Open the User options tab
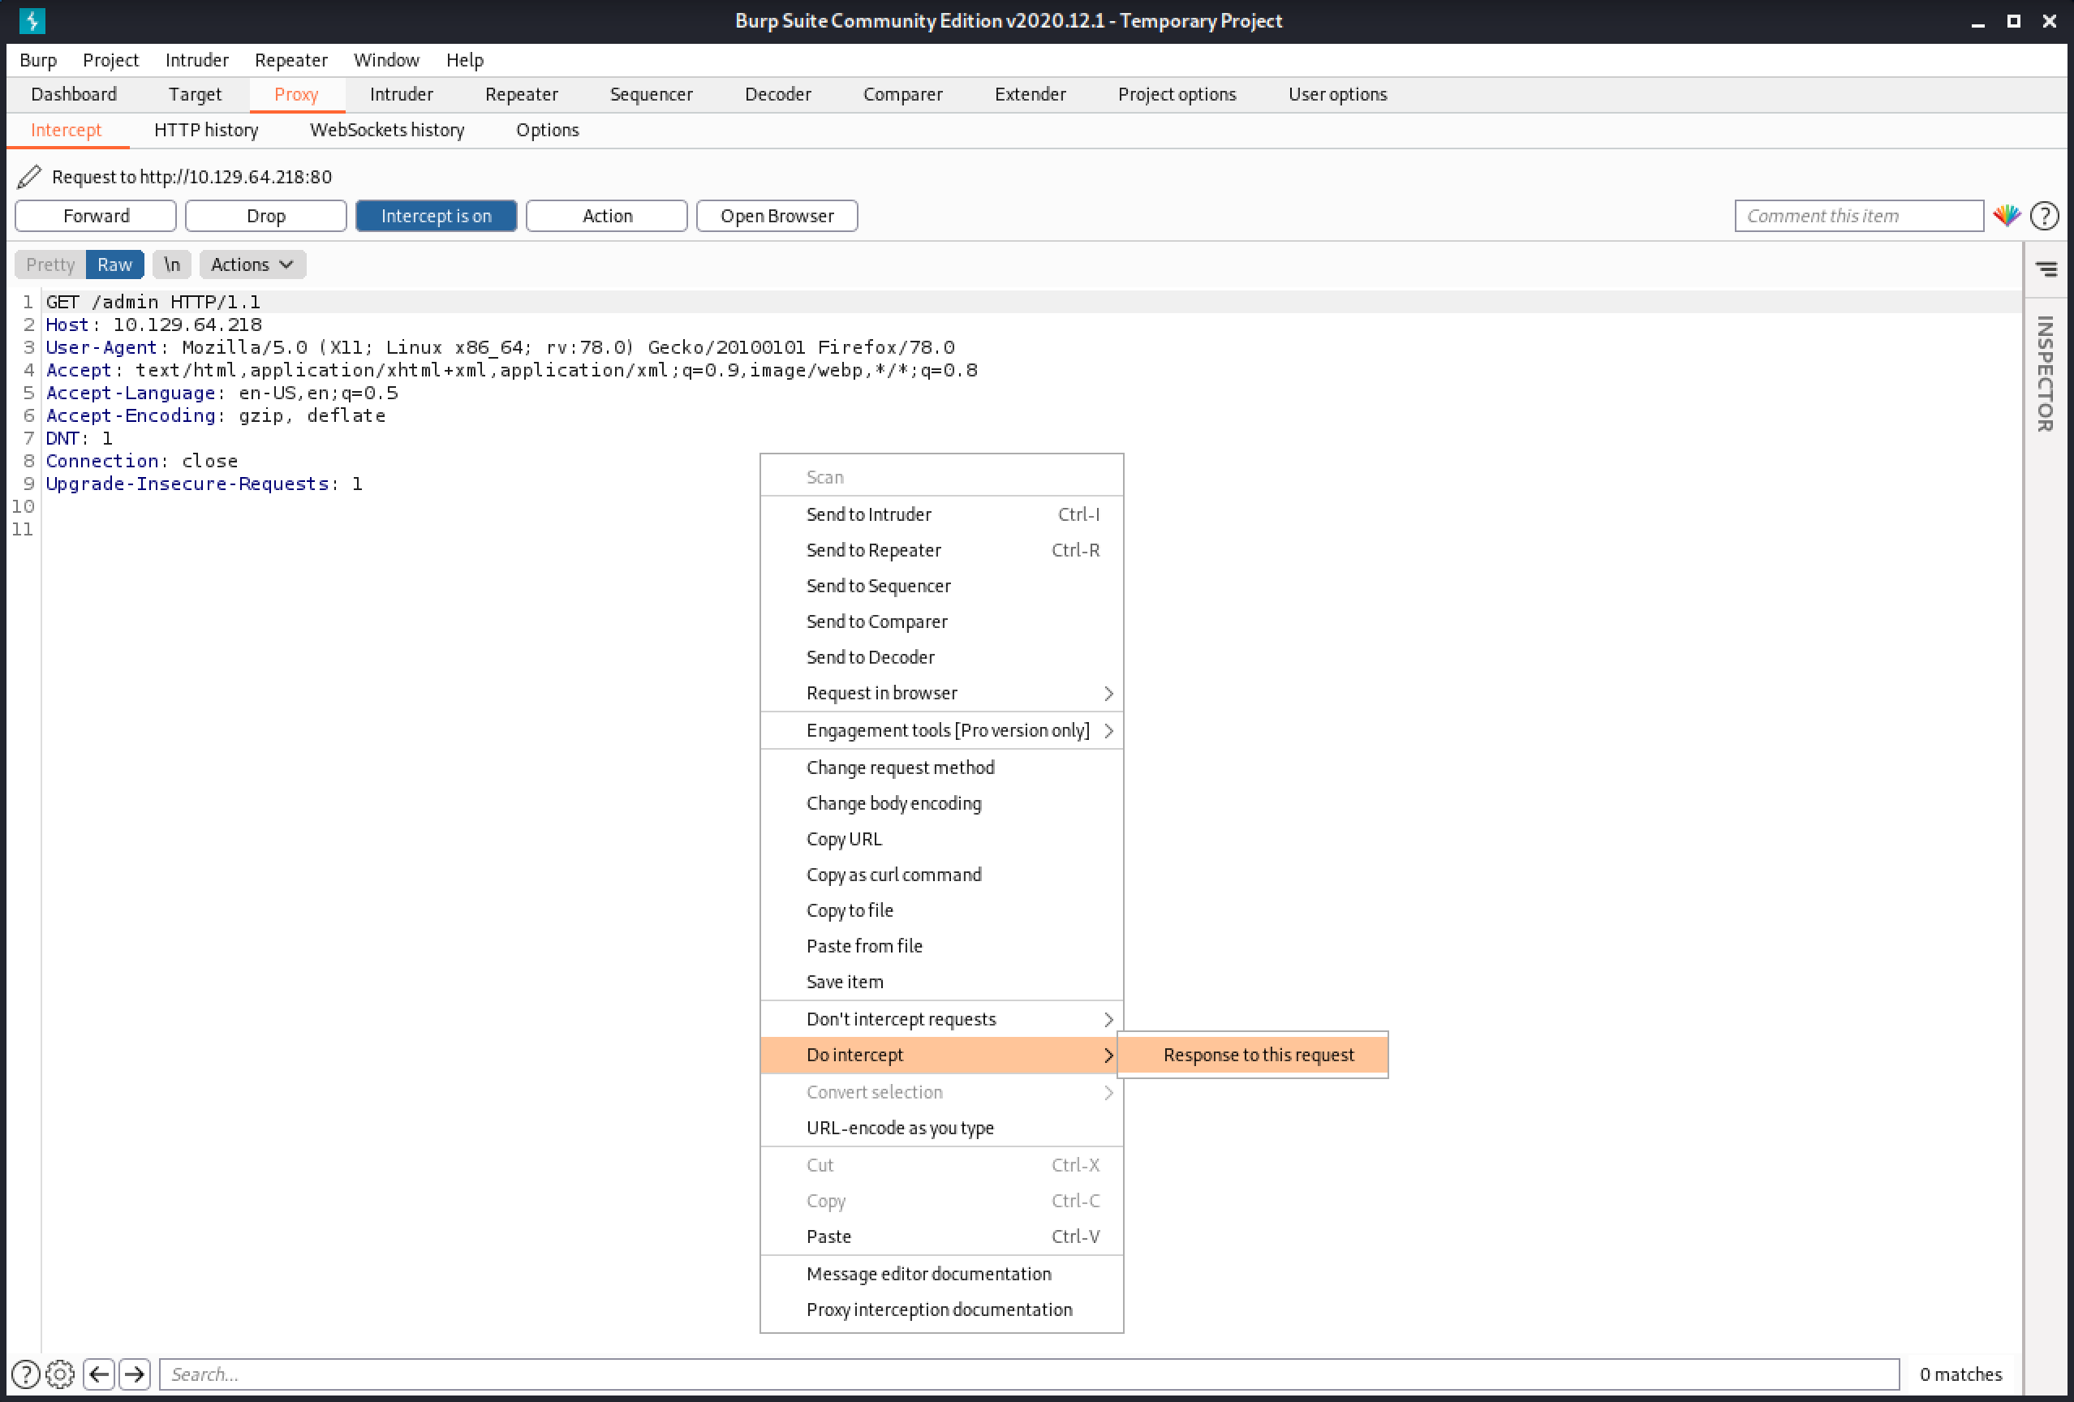2074x1402 pixels. [x=1337, y=95]
